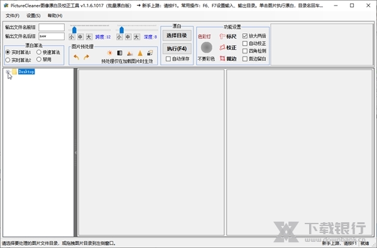Click the resize image preprocessing icon
Viewport: 377px width, 248px height.
[x=150, y=53]
